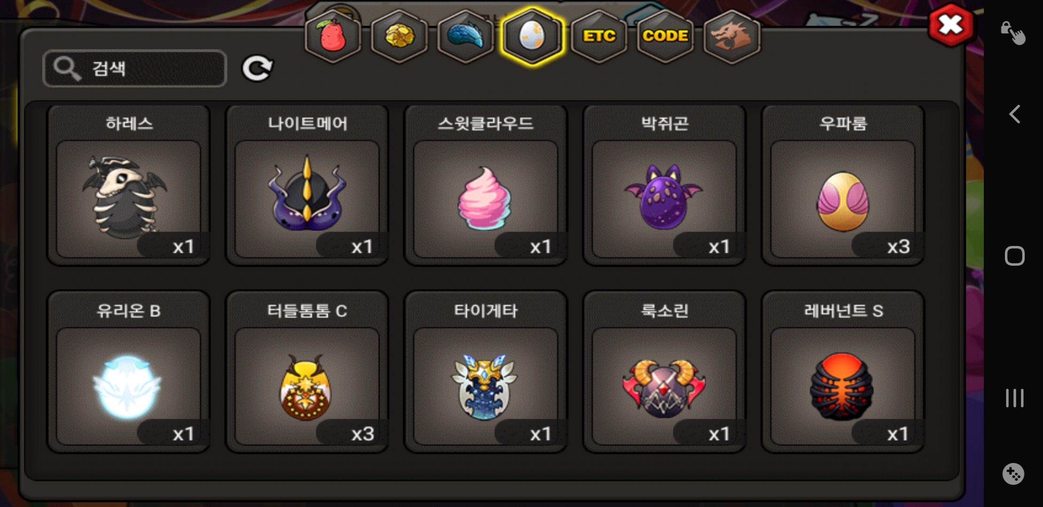Open the game controller tools icon
The image size is (1043, 507).
pos(1013,474)
